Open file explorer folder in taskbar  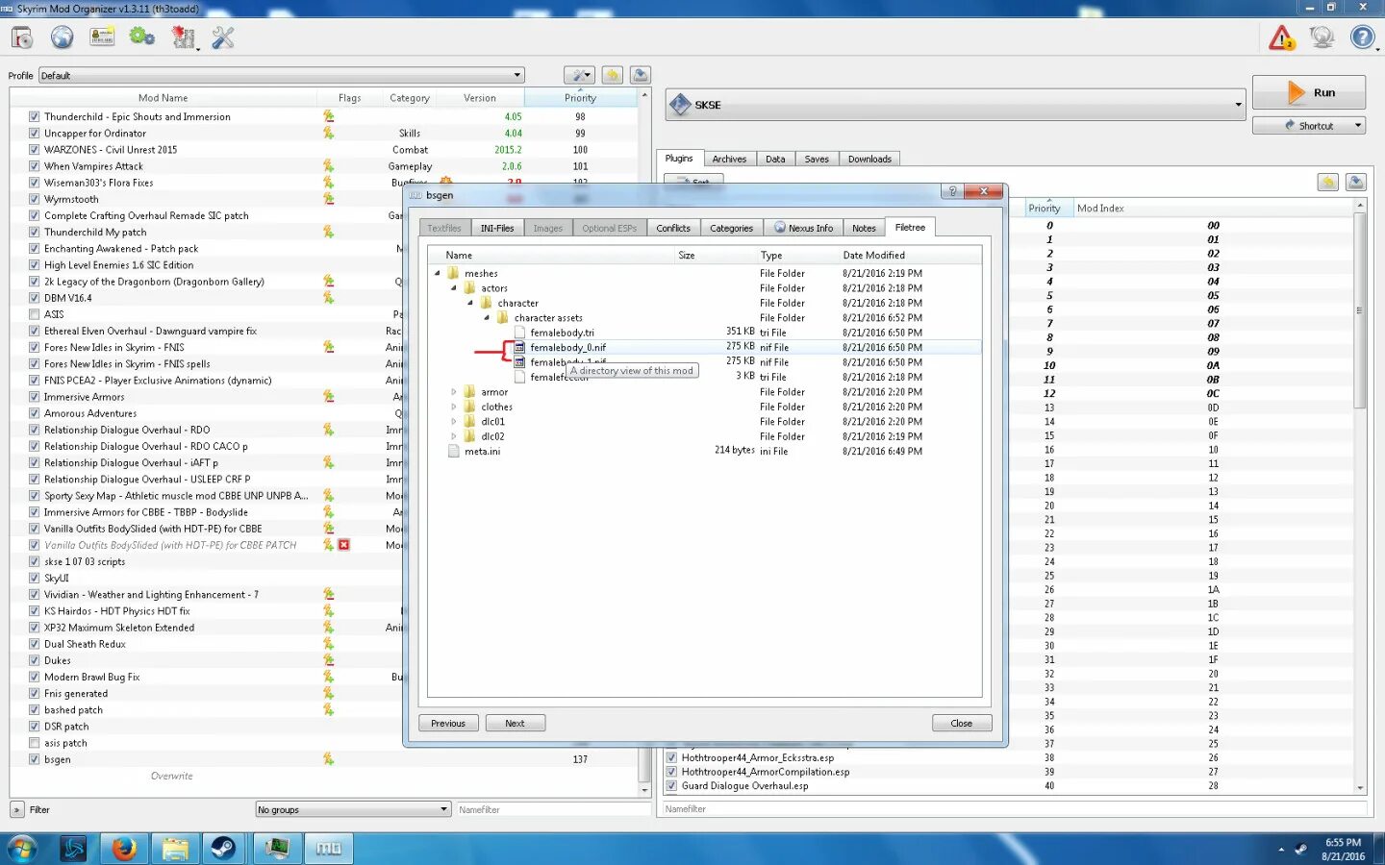(174, 849)
